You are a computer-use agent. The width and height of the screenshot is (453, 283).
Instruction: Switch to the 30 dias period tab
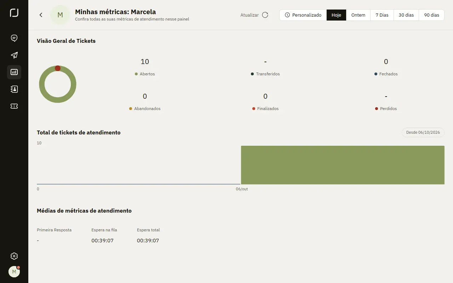[x=406, y=15]
